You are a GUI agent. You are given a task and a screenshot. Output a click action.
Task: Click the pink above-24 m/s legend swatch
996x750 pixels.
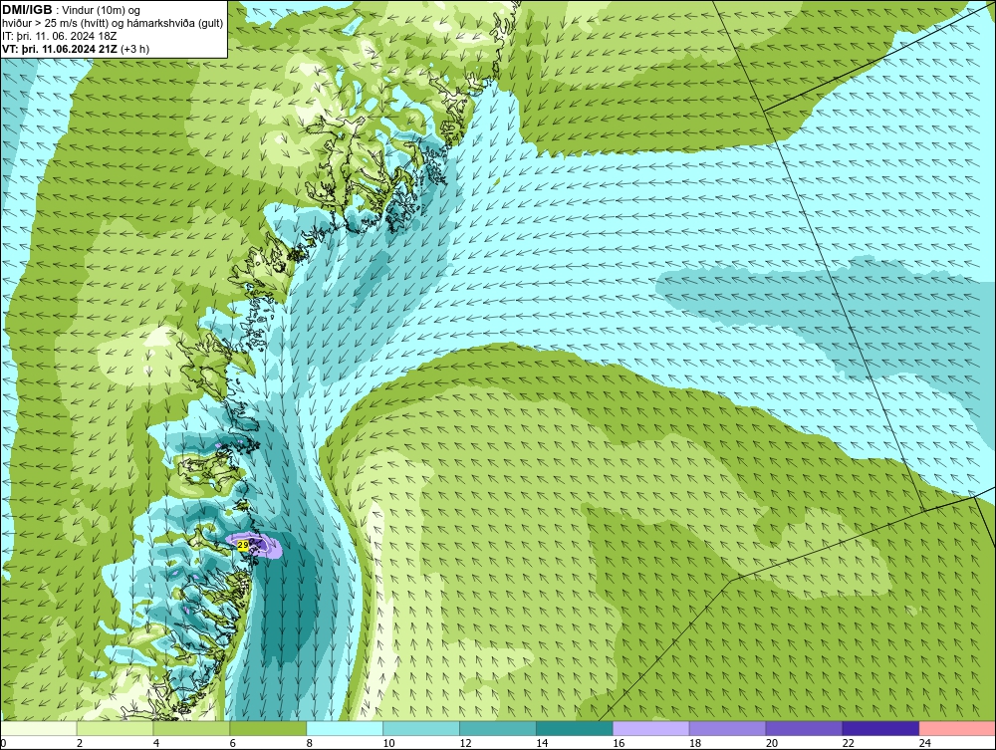point(956,728)
